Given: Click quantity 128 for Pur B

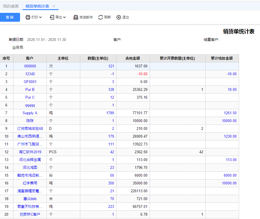Looking at the screenshot, I should (111, 89).
